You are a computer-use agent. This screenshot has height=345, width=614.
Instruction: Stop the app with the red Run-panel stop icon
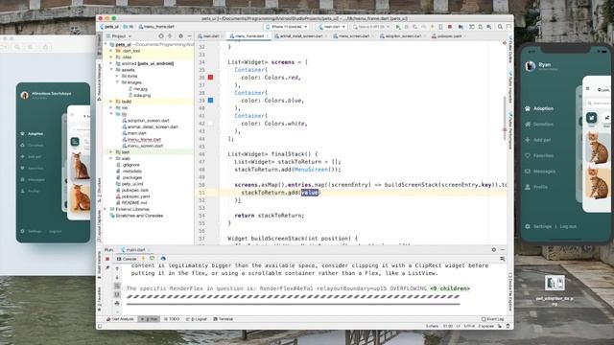(107, 259)
